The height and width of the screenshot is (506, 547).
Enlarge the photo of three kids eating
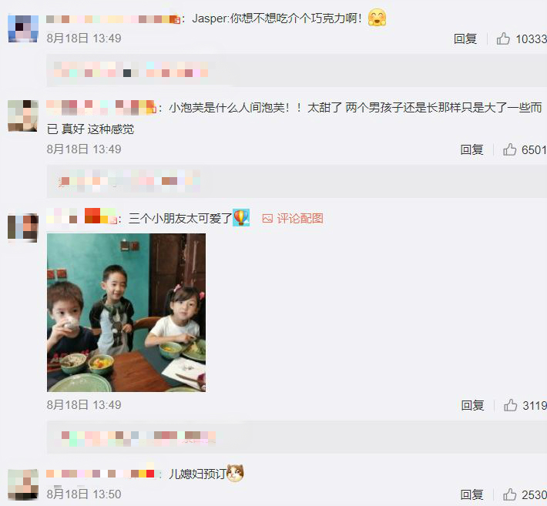(x=126, y=313)
